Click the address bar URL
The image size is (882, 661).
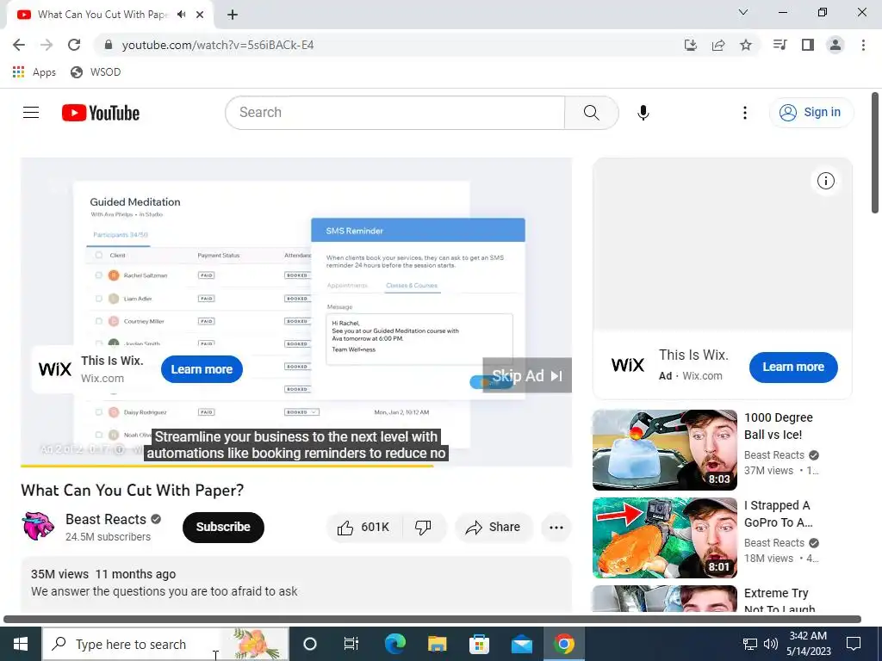(x=218, y=45)
